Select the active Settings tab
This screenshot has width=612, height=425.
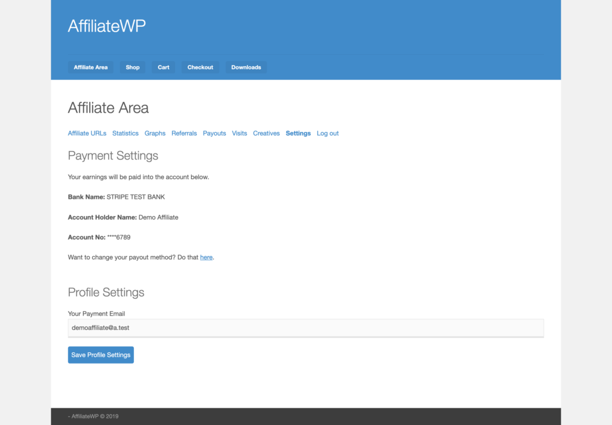coord(298,133)
